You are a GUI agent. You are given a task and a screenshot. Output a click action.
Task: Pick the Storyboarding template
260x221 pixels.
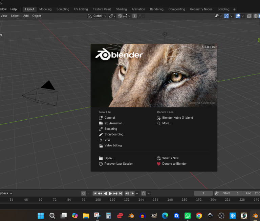(x=111, y=134)
